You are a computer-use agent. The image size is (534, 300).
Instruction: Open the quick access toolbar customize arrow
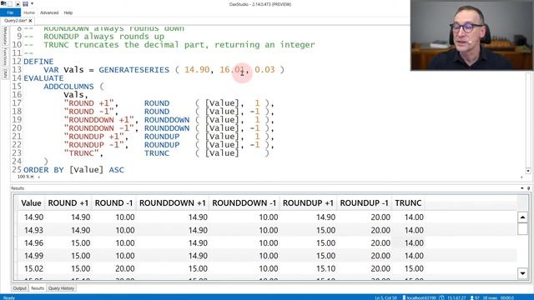point(32,4)
